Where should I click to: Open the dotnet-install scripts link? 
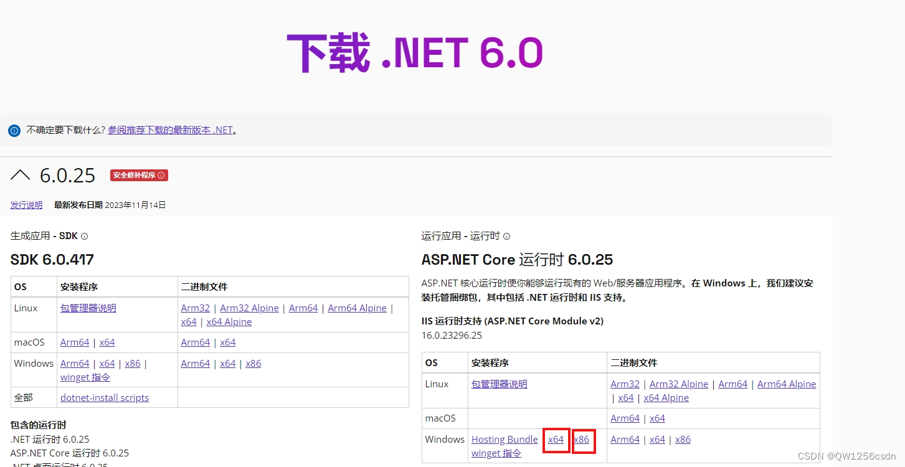(x=105, y=397)
